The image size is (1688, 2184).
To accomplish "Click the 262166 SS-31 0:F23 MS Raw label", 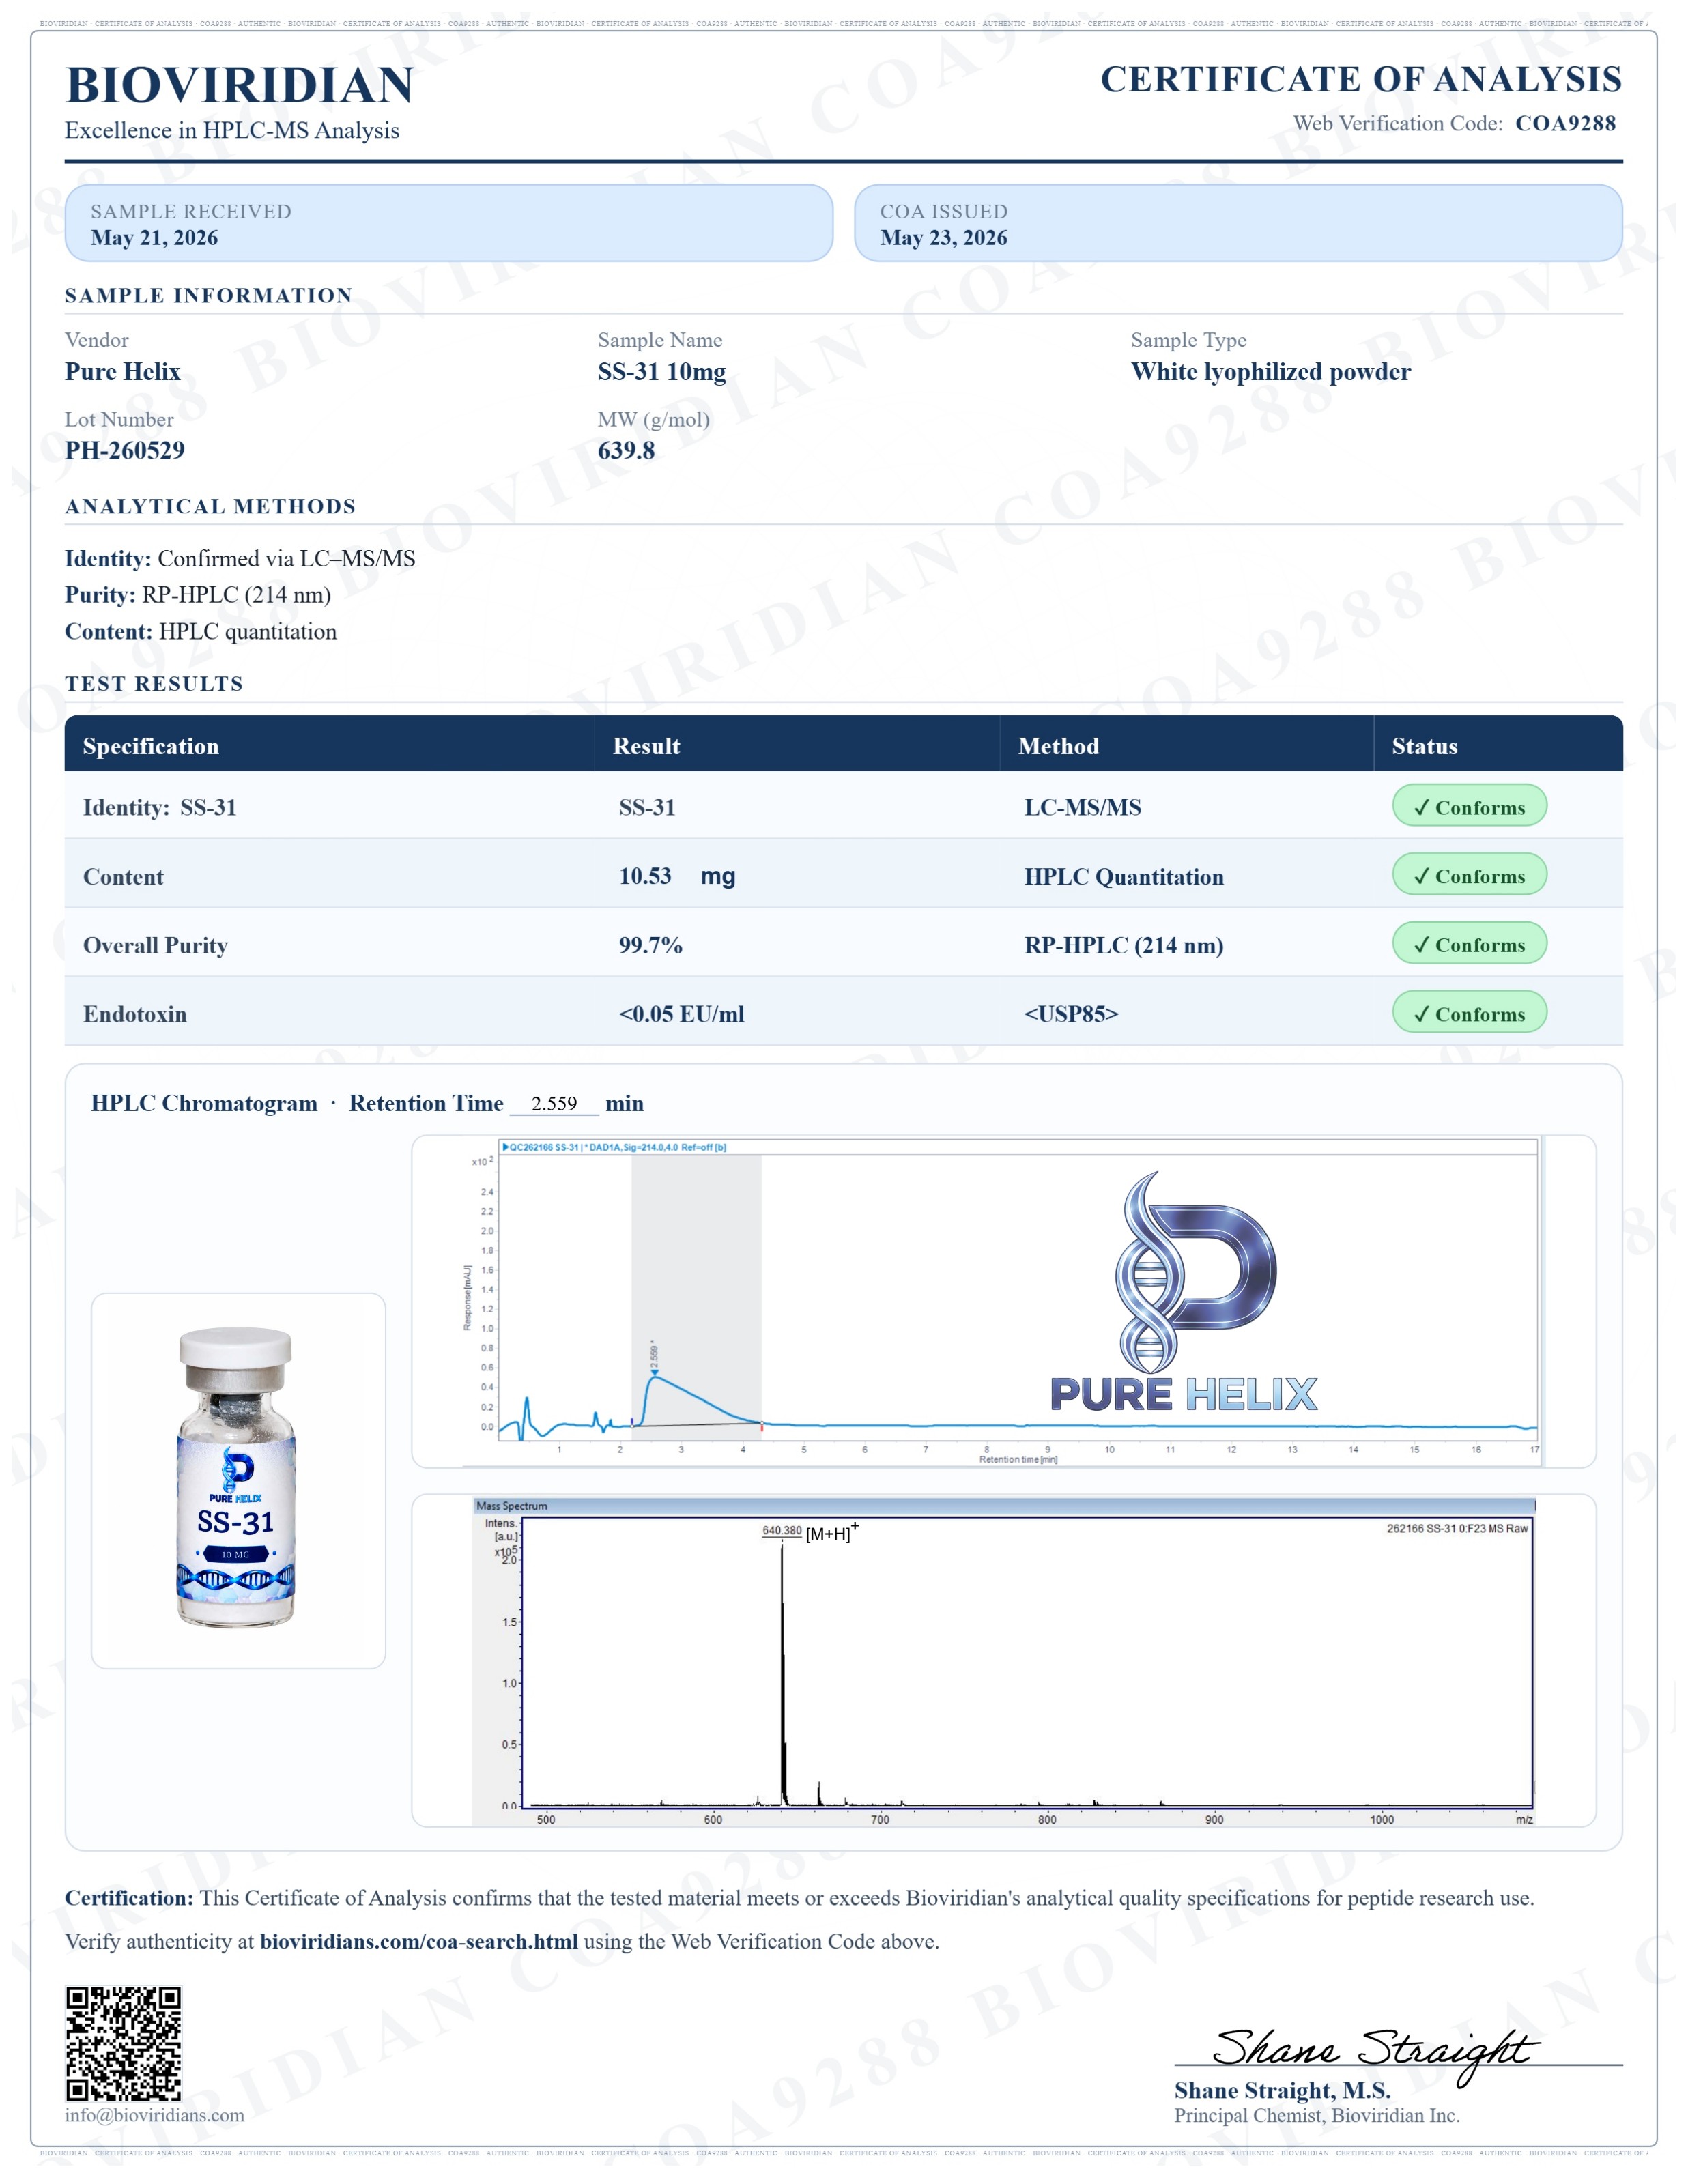I will tap(1457, 1528).
